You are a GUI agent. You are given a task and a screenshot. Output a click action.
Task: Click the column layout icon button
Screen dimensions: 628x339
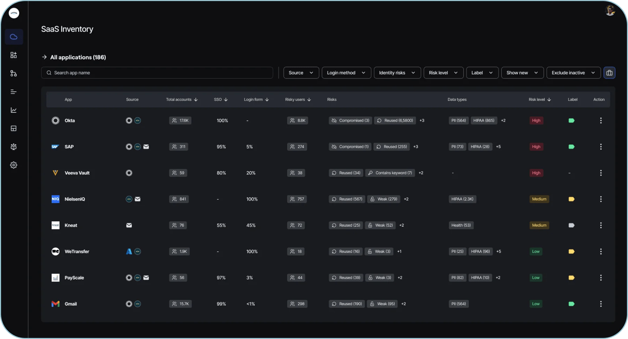click(609, 73)
